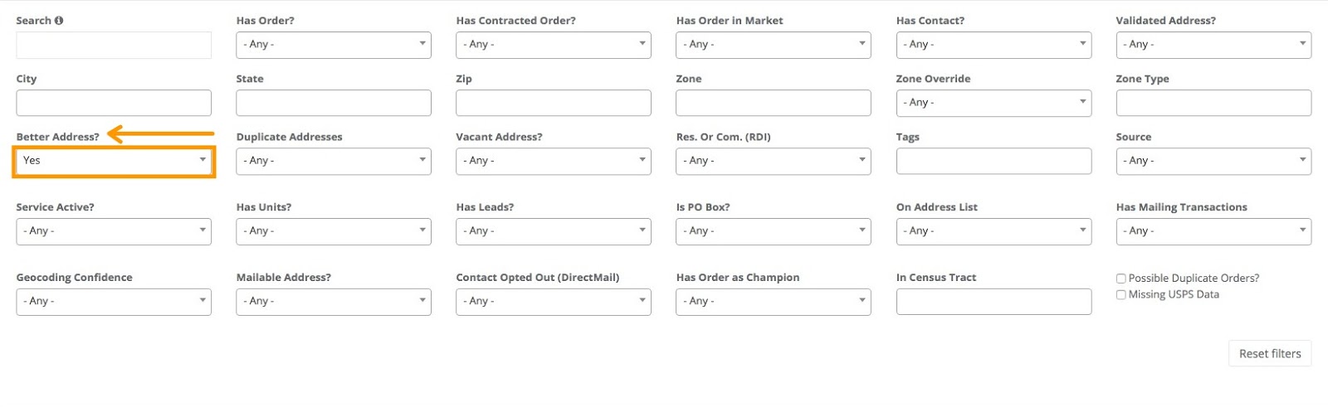The image size is (1328, 407).
Task: Click the Search info icon
Action: 59,21
